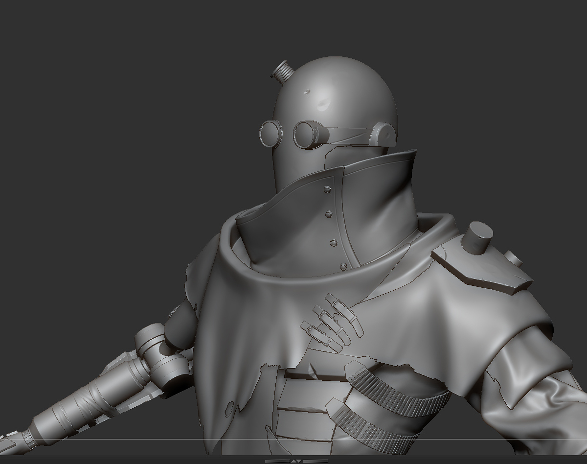Click the clasp cluster on the chest cloak
This screenshot has width=587, height=464.
tap(330, 322)
